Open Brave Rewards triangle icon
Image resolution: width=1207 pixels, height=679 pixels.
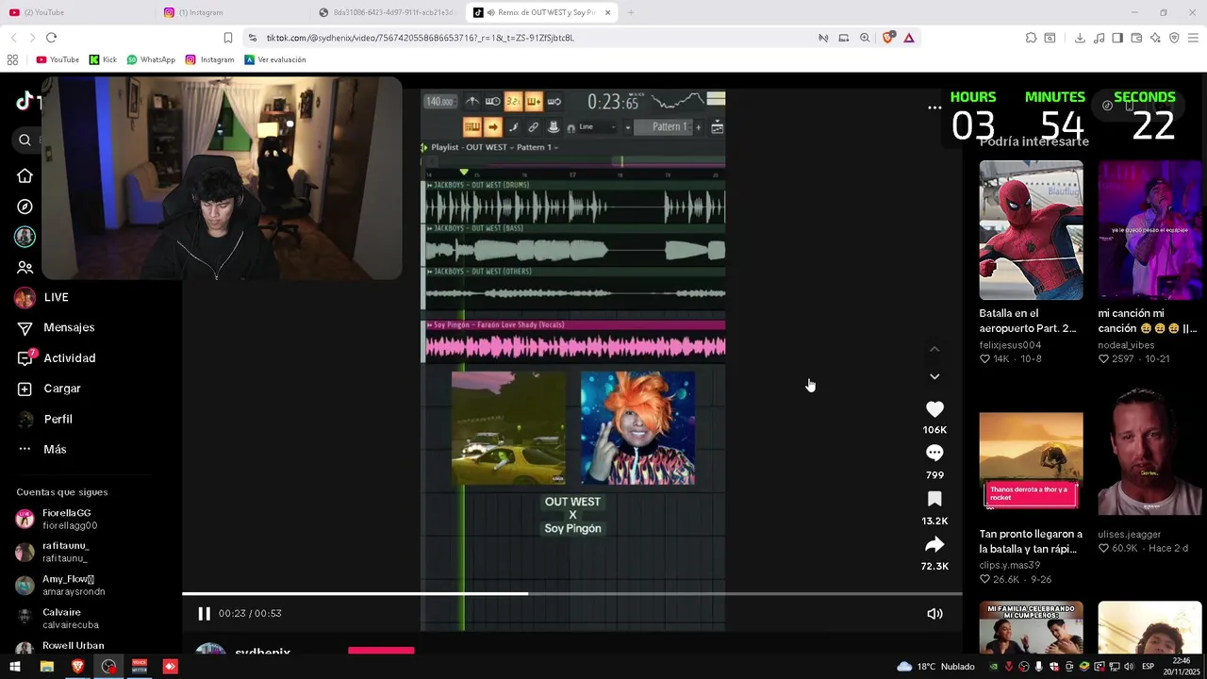tap(909, 38)
